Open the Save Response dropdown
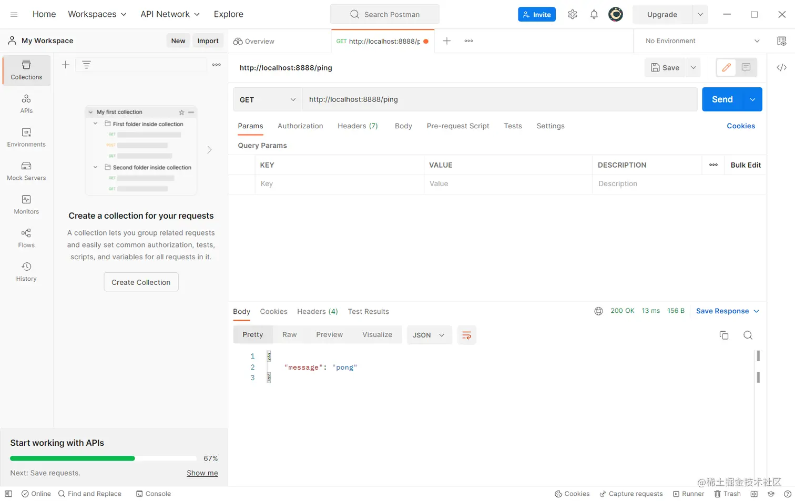The height and width of the screenshot is (501, 795). [728, 311]
